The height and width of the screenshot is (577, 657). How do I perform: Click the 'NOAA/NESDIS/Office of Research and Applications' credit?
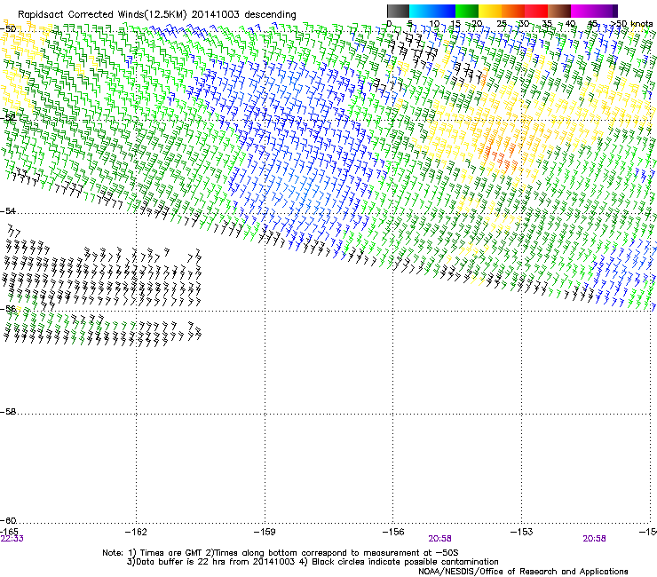click(x=523, y=571)
